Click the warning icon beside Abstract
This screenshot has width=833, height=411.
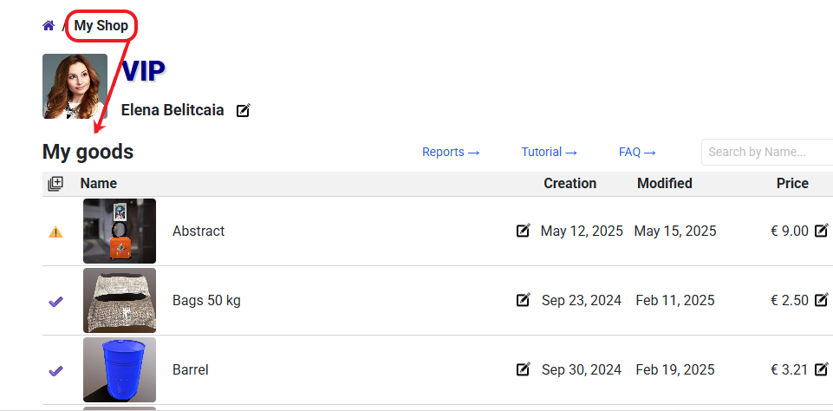point(55,232)
